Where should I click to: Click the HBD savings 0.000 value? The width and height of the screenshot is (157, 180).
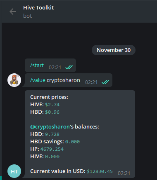(72, 142)
